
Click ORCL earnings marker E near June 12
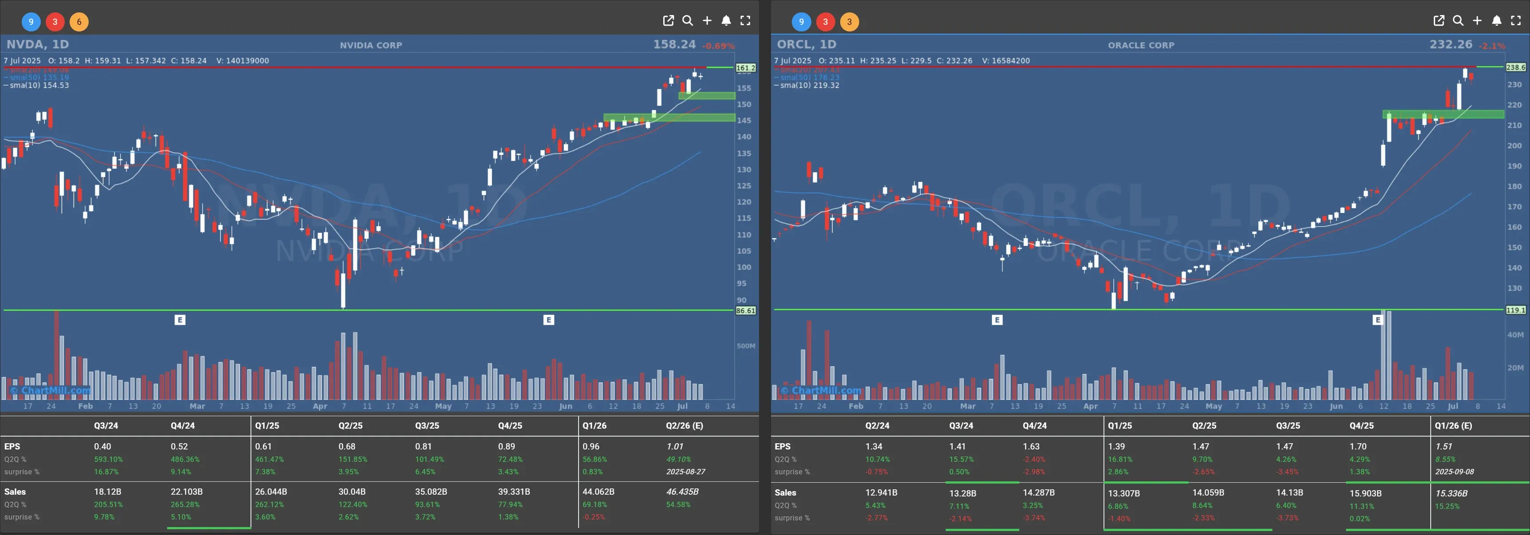point(1378,320)
